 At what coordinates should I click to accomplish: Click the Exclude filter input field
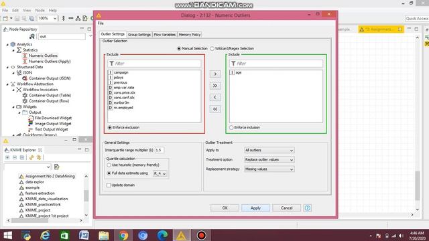(154, 64)
